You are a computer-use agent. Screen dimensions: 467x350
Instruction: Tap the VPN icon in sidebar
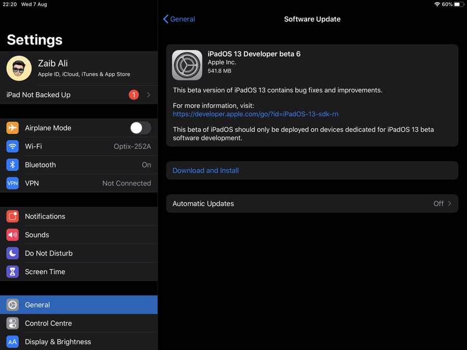(12, 184)
